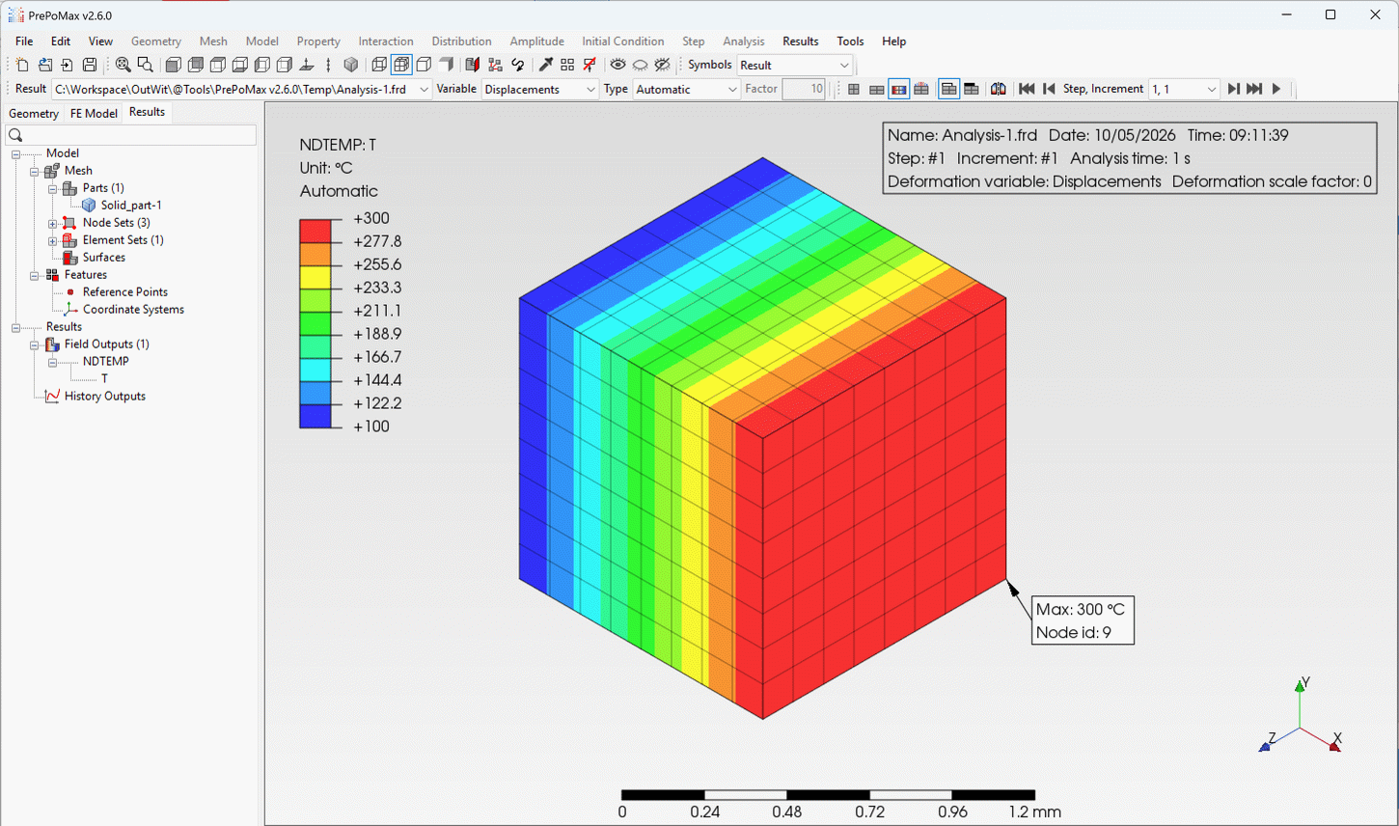The image size is (1399, 826).
Task: Click the Explode parts icon
Action: click(495, 65)
